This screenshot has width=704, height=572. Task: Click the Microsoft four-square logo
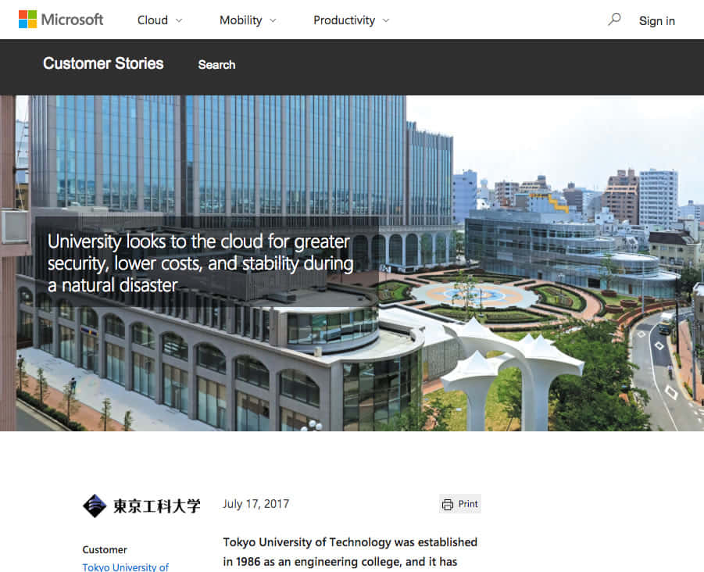coord(27,20)
